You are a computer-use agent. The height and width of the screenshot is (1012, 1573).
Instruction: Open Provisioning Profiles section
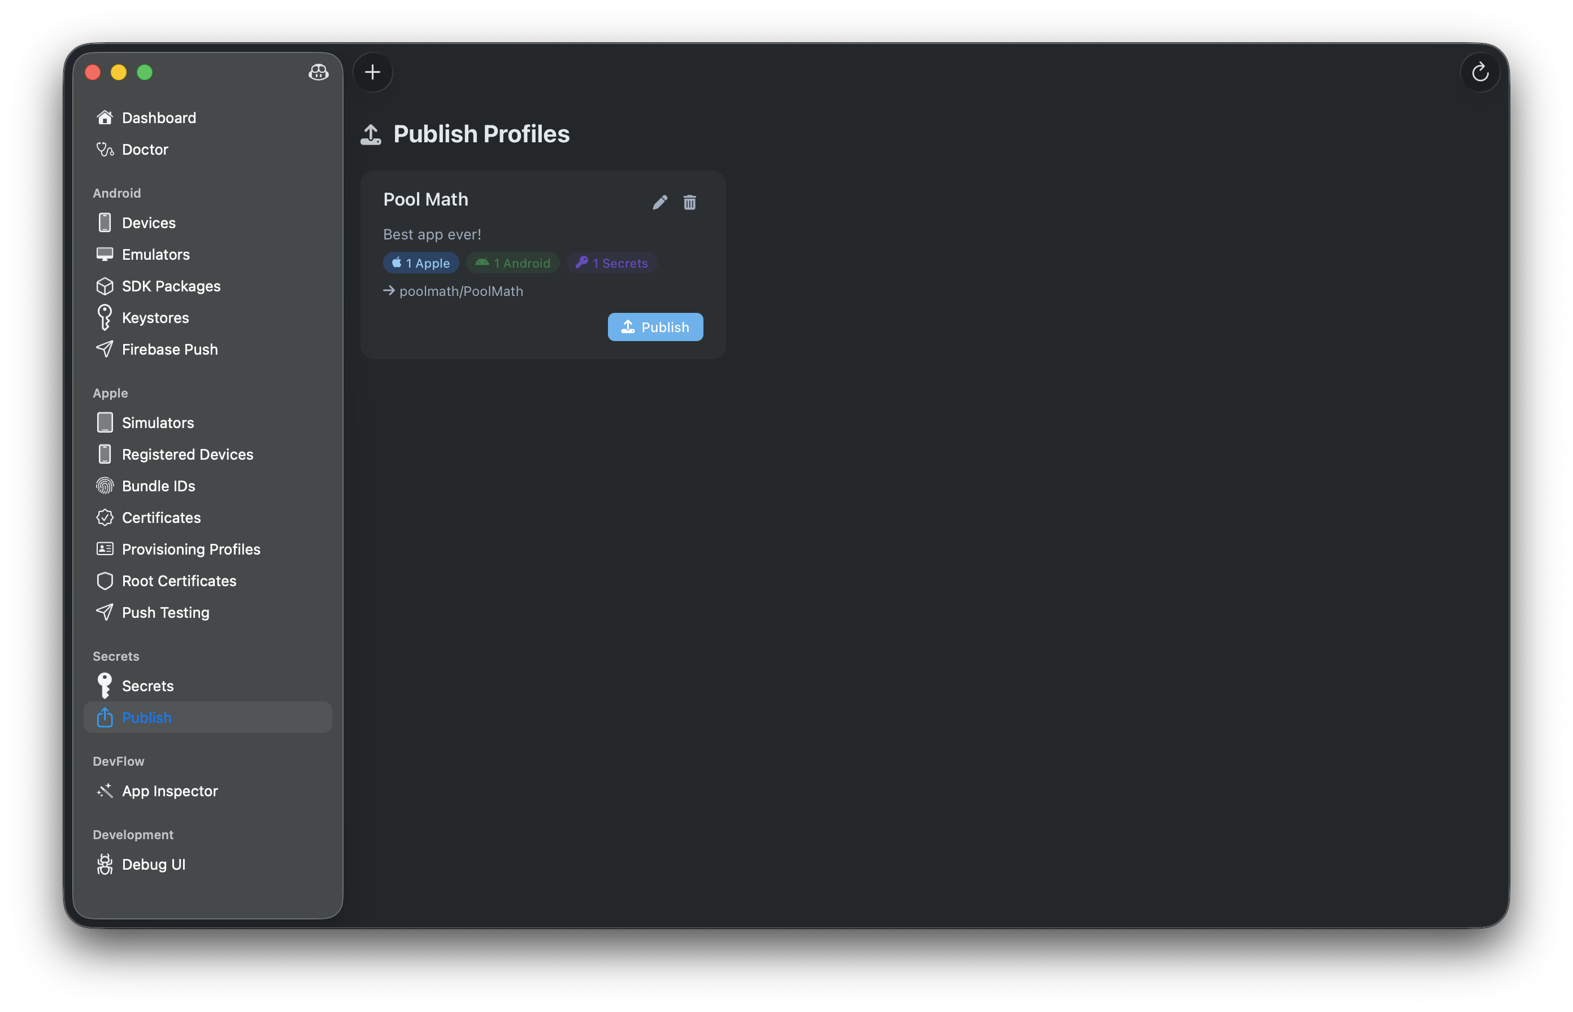pyautogui.click(x=190, y=549)
